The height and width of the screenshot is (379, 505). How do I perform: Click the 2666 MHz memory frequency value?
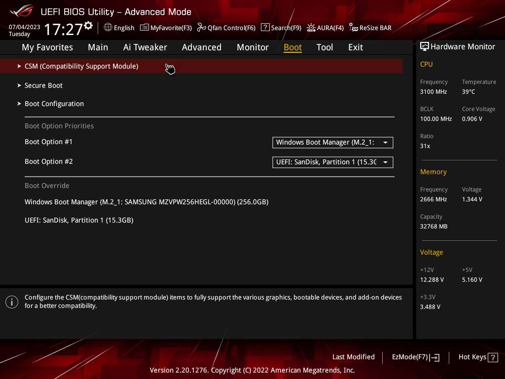click(x=433, y=199)
